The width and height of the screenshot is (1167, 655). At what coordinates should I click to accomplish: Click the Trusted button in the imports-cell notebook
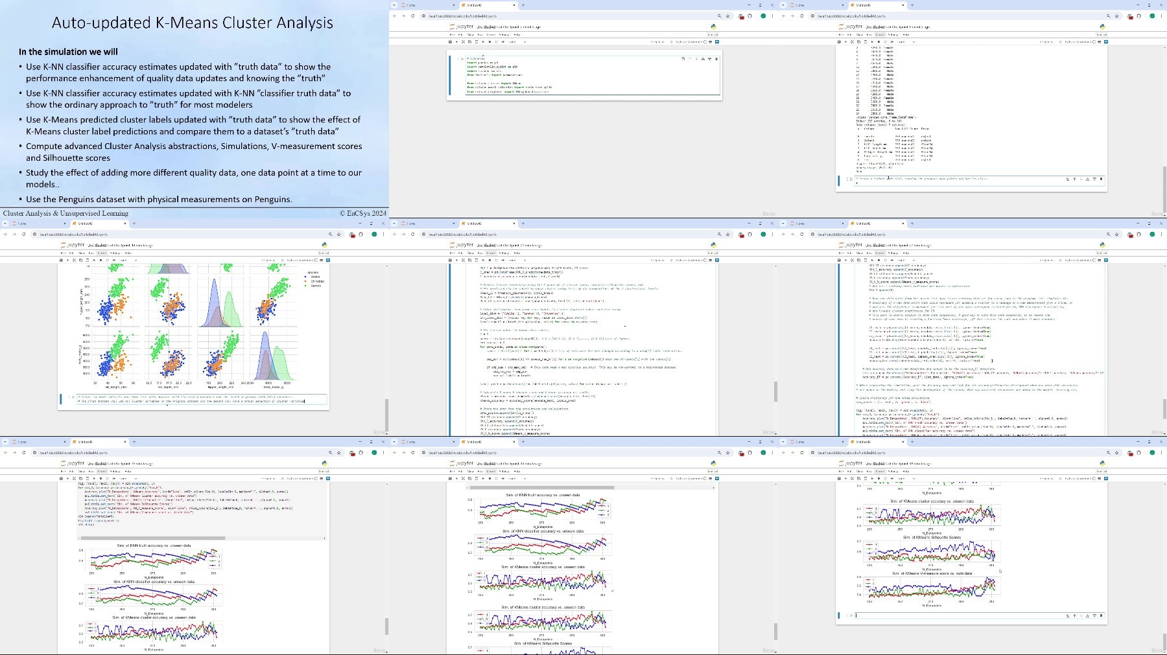coord(713,34)
